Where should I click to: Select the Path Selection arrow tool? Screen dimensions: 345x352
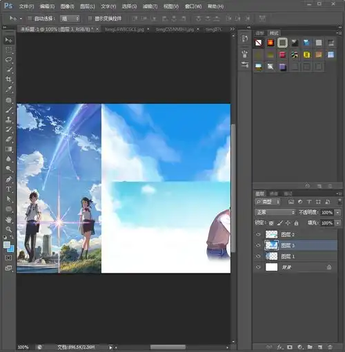(x=8, y=199)
